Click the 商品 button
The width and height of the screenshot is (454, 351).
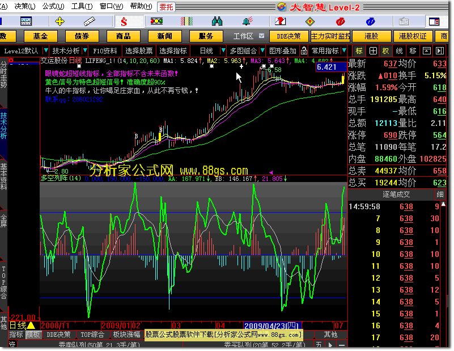point(124,36)
